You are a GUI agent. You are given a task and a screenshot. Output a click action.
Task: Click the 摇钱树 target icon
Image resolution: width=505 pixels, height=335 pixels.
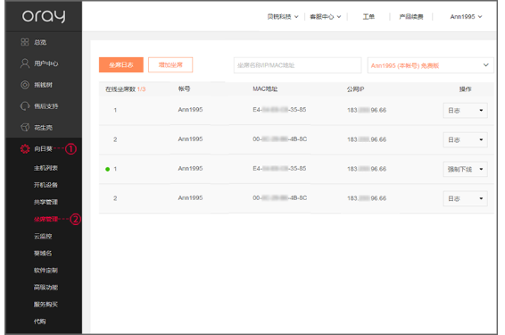[25, 85]
